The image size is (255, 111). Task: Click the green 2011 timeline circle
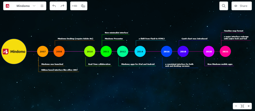tap(106, 51)
